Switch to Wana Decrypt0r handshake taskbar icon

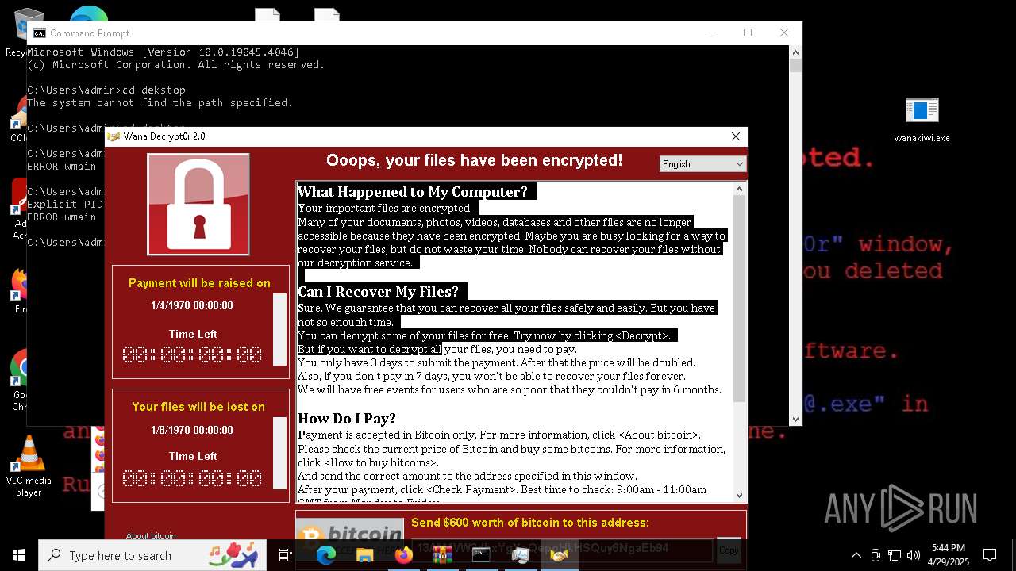pos(560,555)
